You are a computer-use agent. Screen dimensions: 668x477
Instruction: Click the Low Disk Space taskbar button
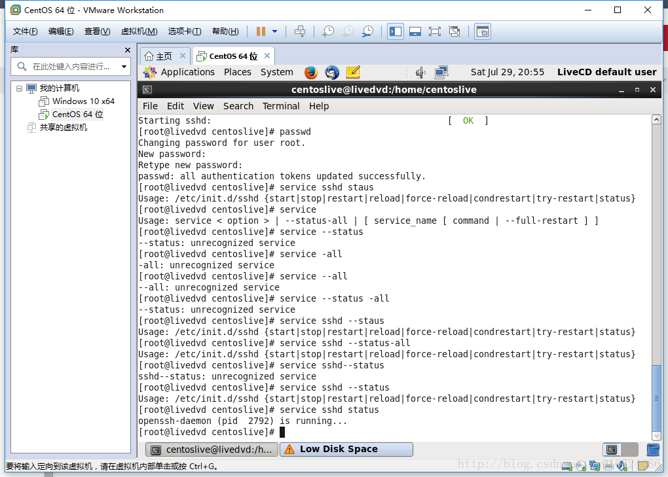click(x=346, y=450)
